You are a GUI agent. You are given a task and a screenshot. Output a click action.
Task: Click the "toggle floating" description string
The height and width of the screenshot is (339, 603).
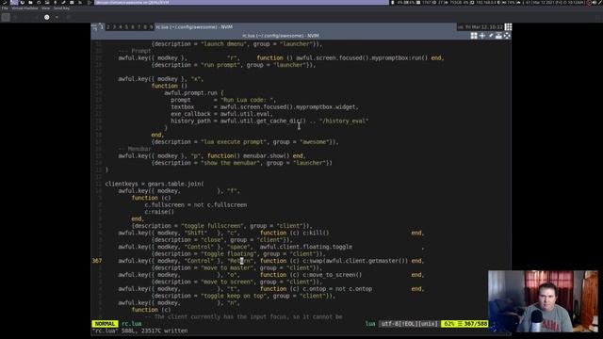click(230, 253)
